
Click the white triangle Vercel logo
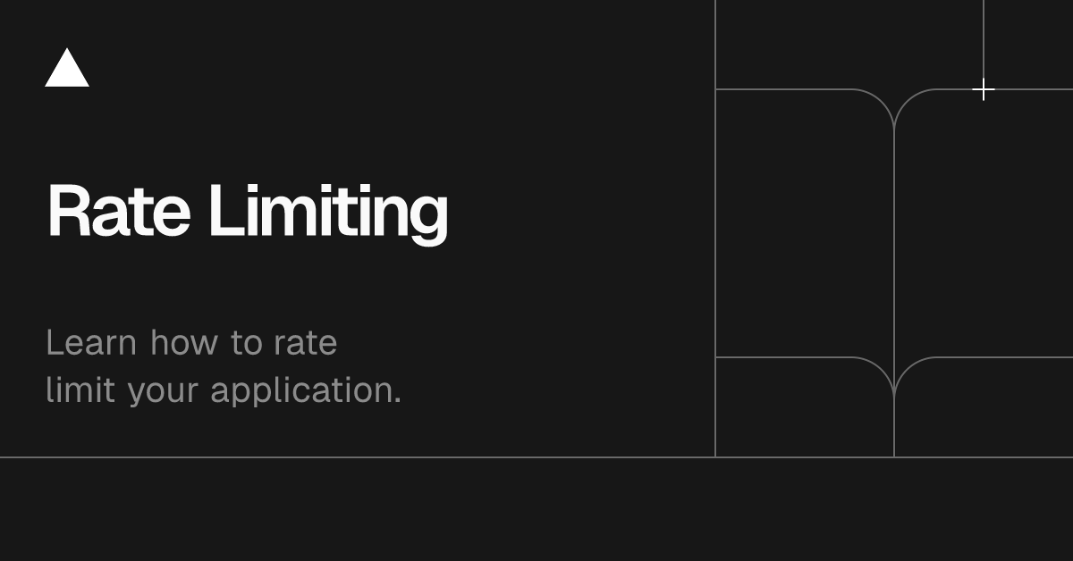[x=67, y=68]
